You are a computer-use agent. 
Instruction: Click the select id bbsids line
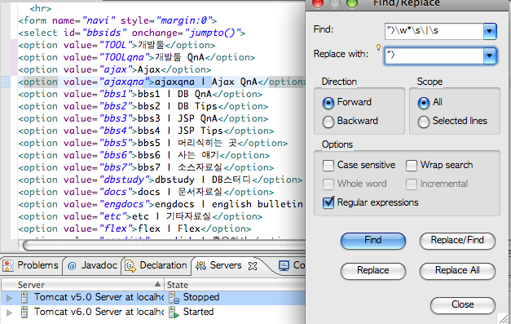pyautogui.click(x=132, y=33)
